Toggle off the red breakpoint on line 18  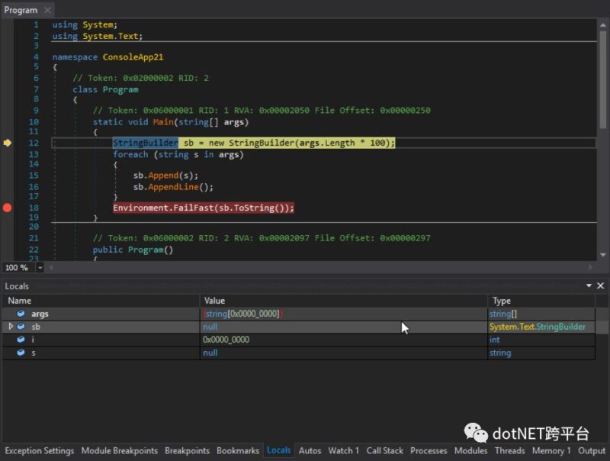[x=6, y=207]
